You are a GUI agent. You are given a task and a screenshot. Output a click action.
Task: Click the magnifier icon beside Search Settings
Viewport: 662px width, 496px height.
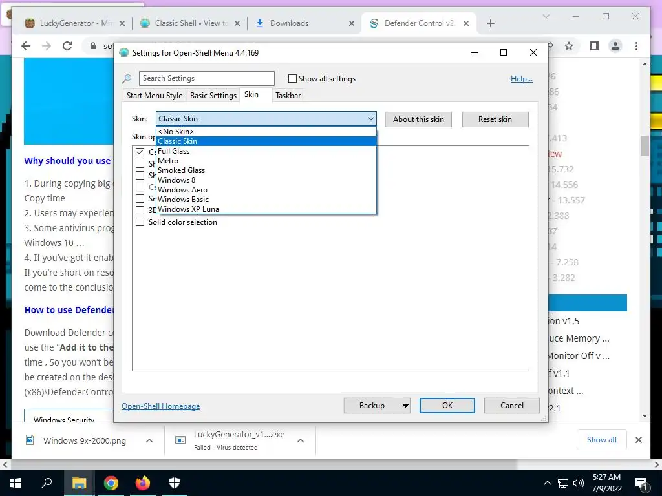(127, 79)
